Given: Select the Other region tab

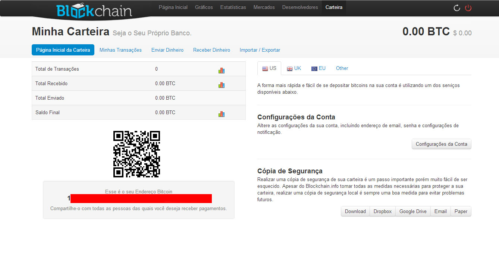Looking at the screenshot, I should pos(342,68).
